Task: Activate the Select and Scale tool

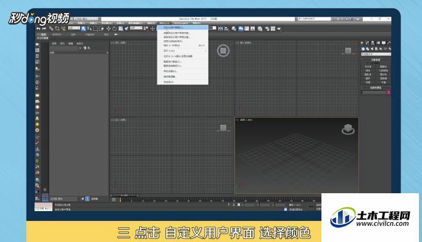Action: click(x=120, y=28)
